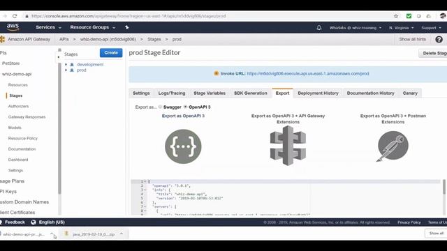Click the whiz-demo-api breadcrumb link
The image size is (447, 251).
tap(108, 39)
